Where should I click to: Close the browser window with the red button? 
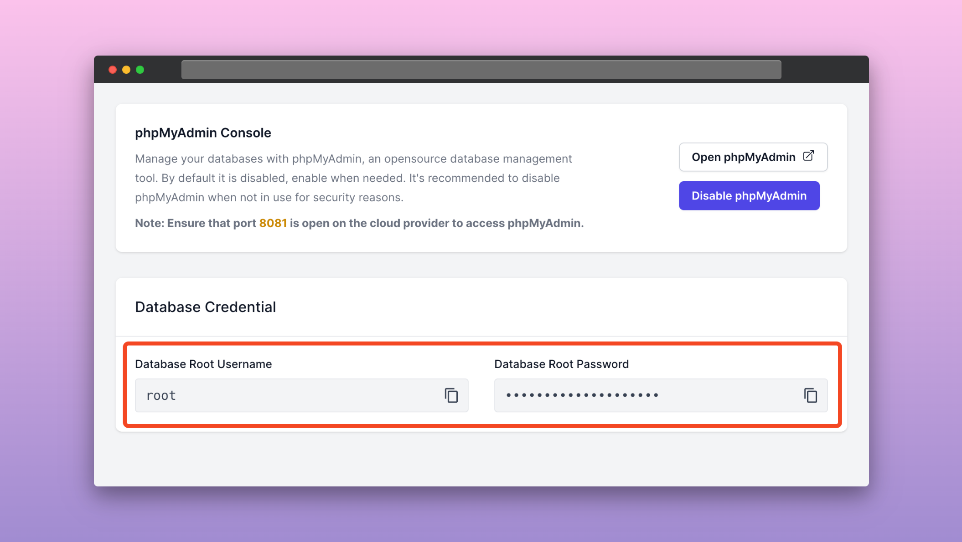[113, 70]
